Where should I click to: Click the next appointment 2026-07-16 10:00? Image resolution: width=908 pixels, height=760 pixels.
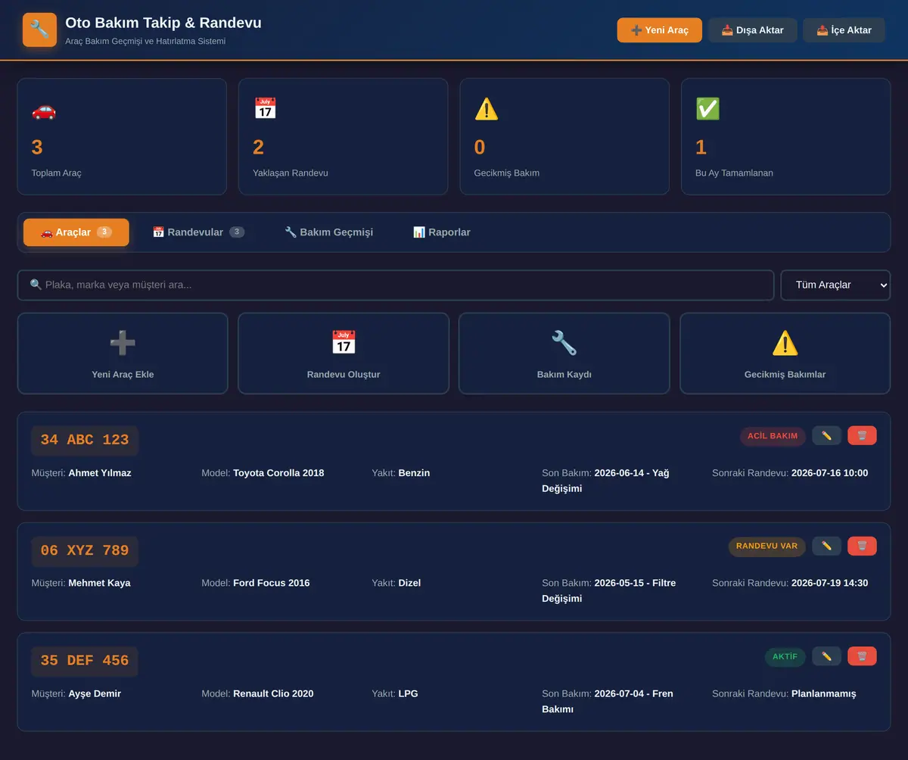(x=829, y=473)
